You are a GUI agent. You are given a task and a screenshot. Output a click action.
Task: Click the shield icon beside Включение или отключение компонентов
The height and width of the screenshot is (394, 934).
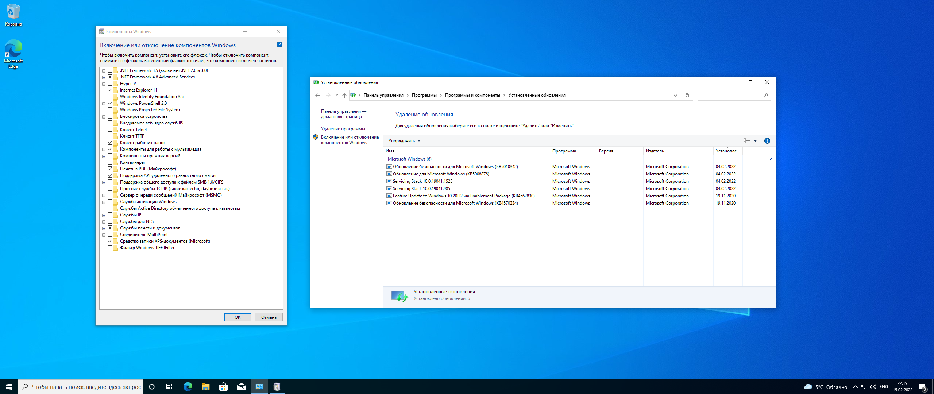[x=316, y=137]
